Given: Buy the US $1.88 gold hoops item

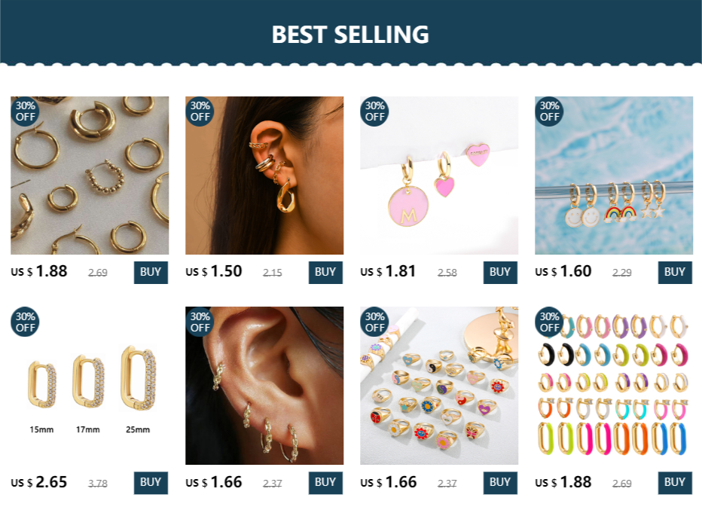Looking at the screenshot, I should coord(151,272).
